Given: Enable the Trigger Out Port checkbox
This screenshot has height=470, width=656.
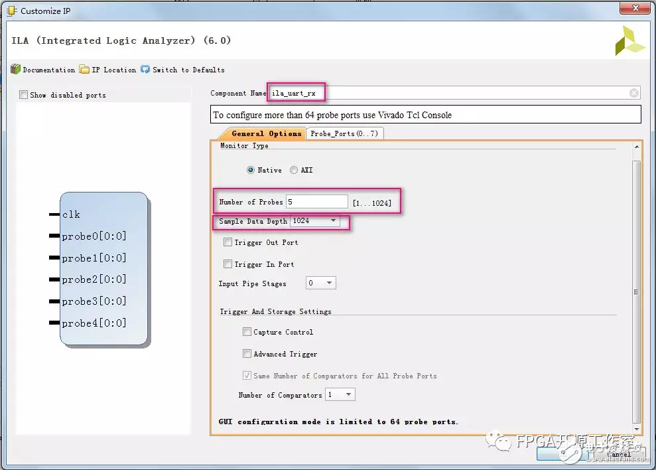Looking at the screenshot, I should [228, 242].
